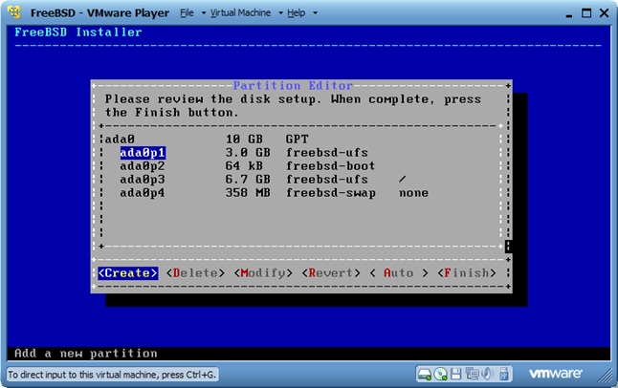This screenshot has height=388, width=618.
Task: Click the vmware logo
Action: pyautogui.click(x=555, y=373)
